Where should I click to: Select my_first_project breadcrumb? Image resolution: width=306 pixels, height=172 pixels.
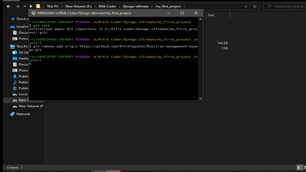coord(168,6)
